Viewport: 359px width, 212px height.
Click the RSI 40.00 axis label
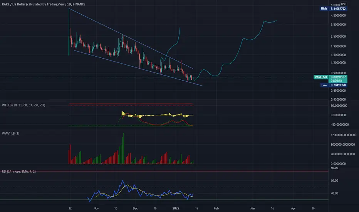[334, 193]
